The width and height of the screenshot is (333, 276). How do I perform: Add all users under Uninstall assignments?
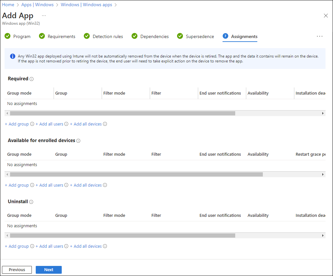point(49,246)
